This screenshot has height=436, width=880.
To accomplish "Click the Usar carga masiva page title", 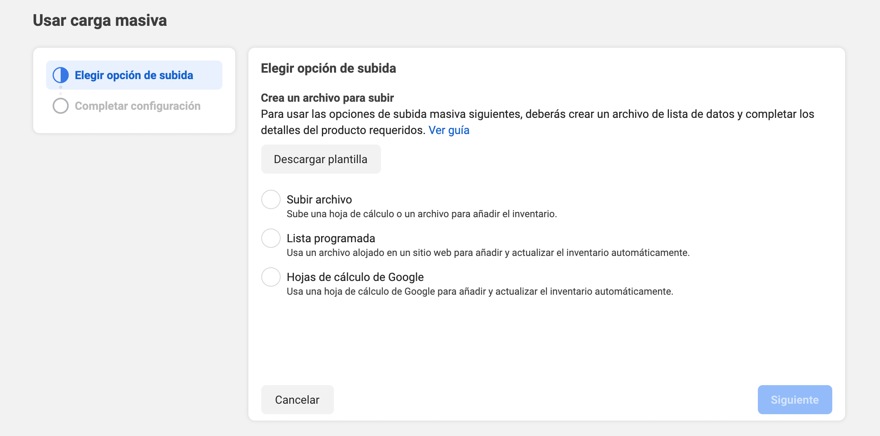I will tap(100, 20).
